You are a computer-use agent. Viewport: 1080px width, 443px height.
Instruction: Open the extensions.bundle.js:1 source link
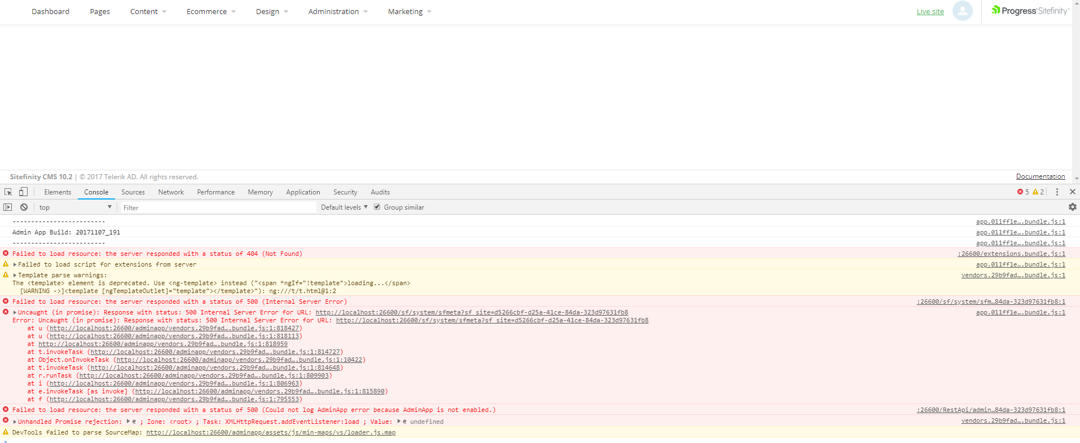(x=1012, y=254)
